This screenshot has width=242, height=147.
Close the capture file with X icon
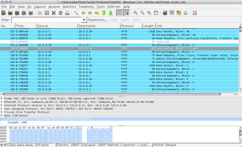(54, 13)
